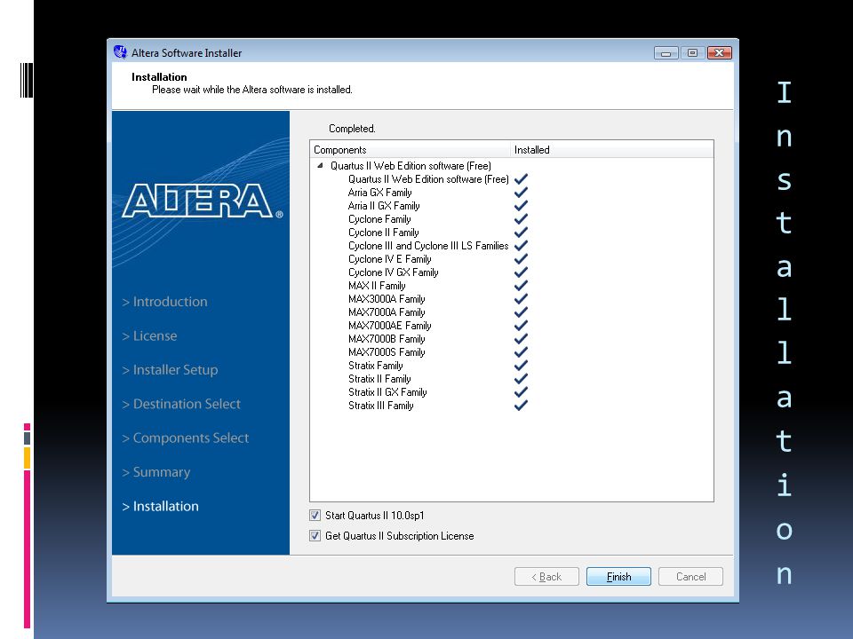The image size is (853, 639).
Task: Select Cyclone IV GX Family row
Action: coord(394,272)
